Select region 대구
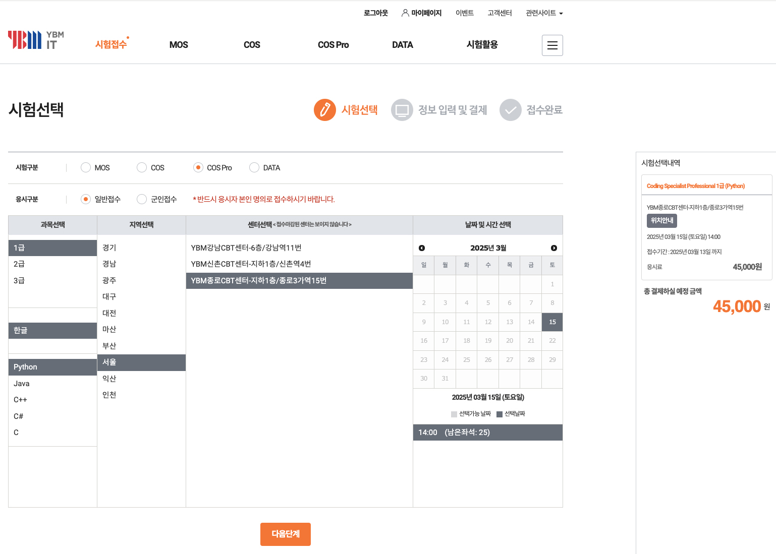776x554 pixels. tap(141, 297)
